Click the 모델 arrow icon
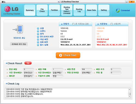The height and width of the screenshot is (104, 136). tap(38, 28)
